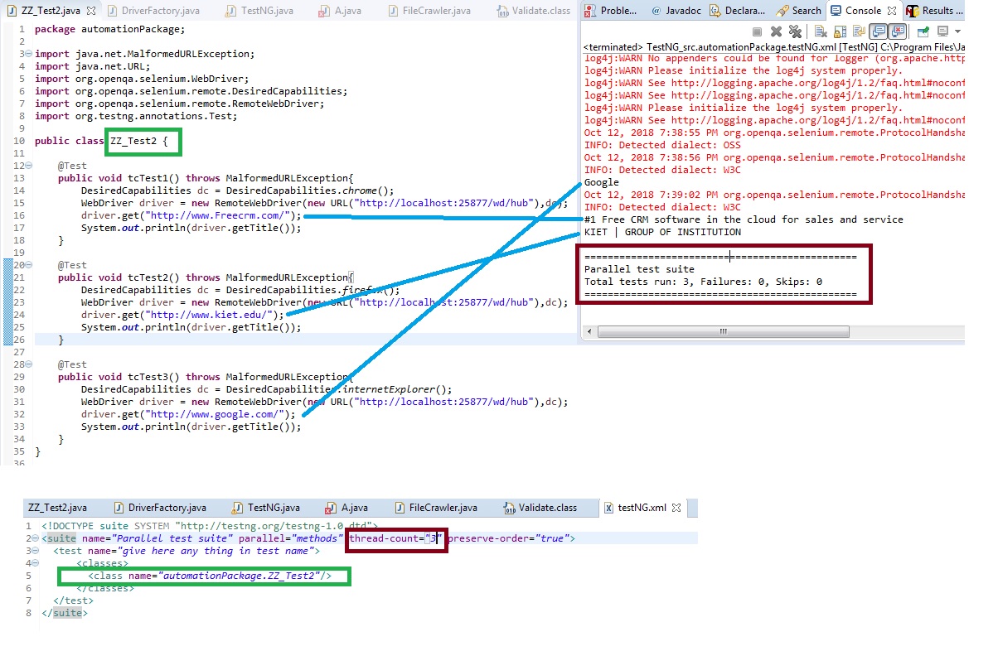Remove all terminated launches
This screenshot has width=998, height=651.
pos(796,31)
